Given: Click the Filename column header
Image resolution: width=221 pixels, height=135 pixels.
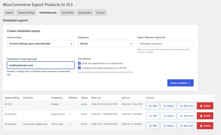Looking at the screenshot, I should point(28,98).
